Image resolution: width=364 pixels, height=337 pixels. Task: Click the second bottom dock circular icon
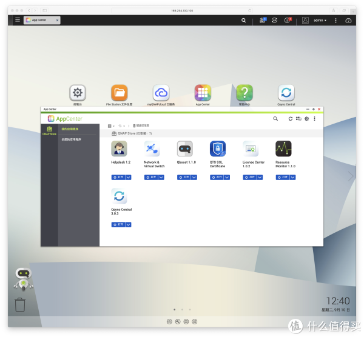pyautogui.click(x=178, y=322)
